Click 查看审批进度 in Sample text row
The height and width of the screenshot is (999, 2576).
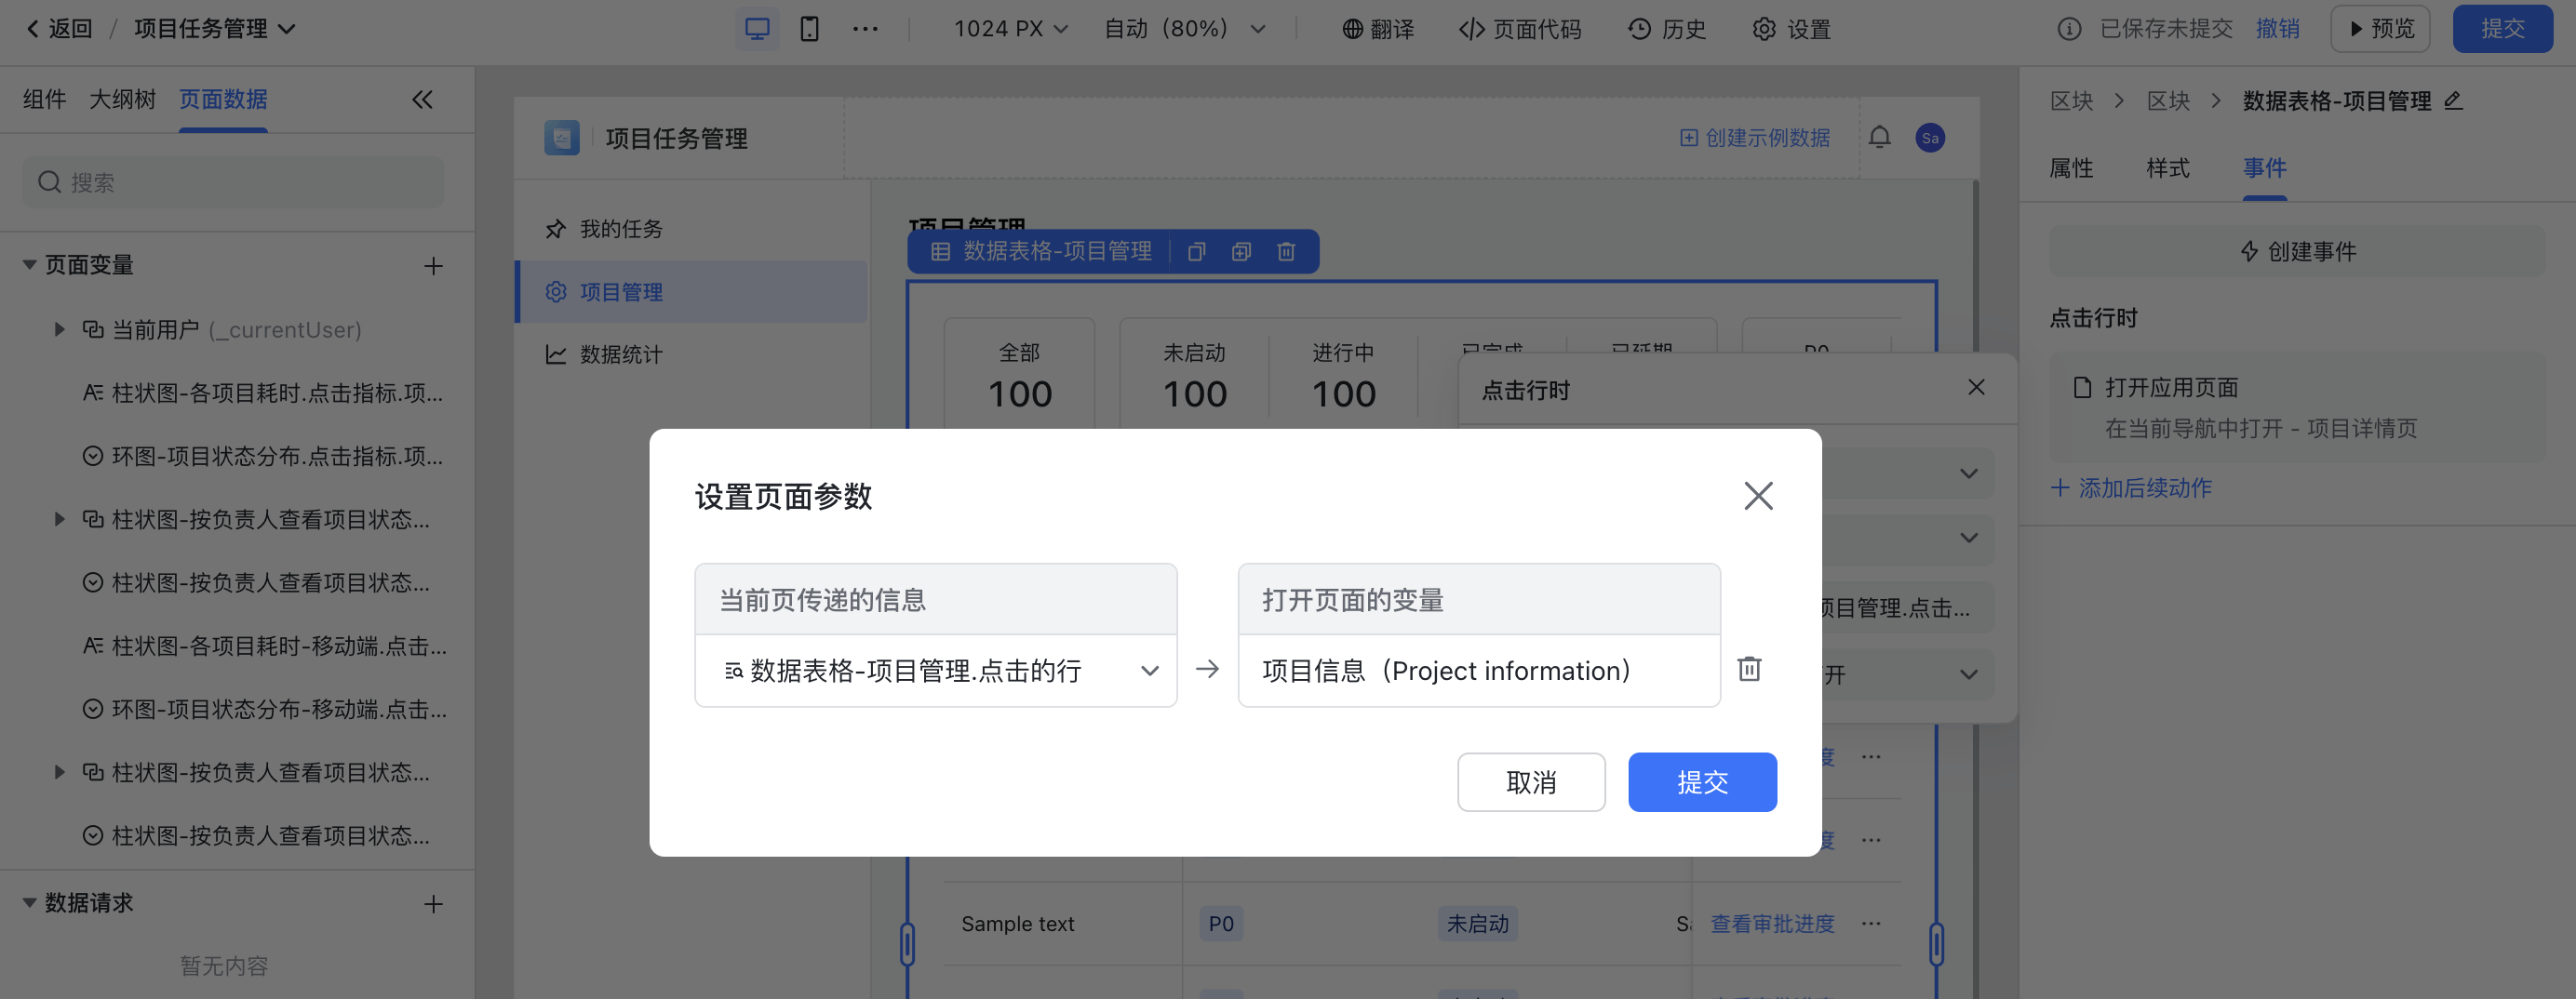pos(1772,924)
